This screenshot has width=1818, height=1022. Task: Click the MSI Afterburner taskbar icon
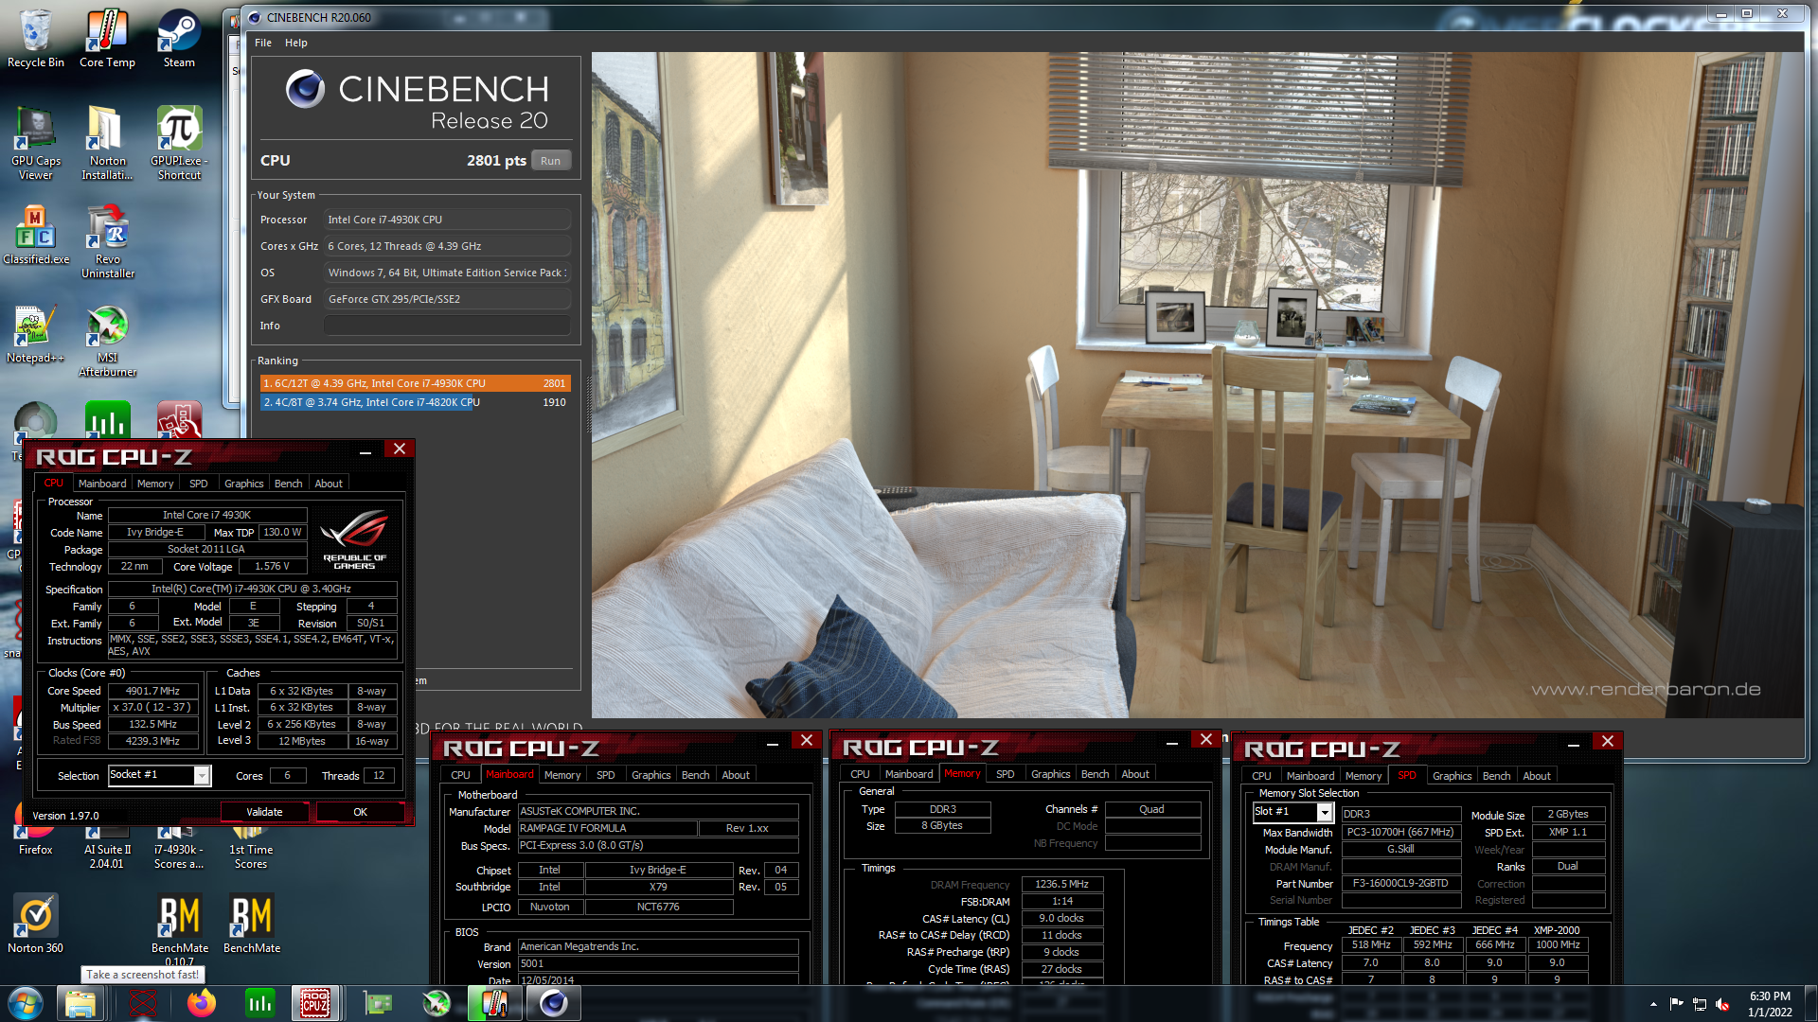[x=437, y=1003]
